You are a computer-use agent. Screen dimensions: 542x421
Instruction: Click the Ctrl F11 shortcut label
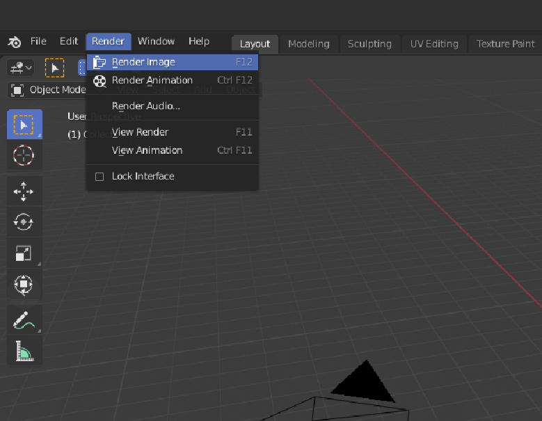(234, 150)
